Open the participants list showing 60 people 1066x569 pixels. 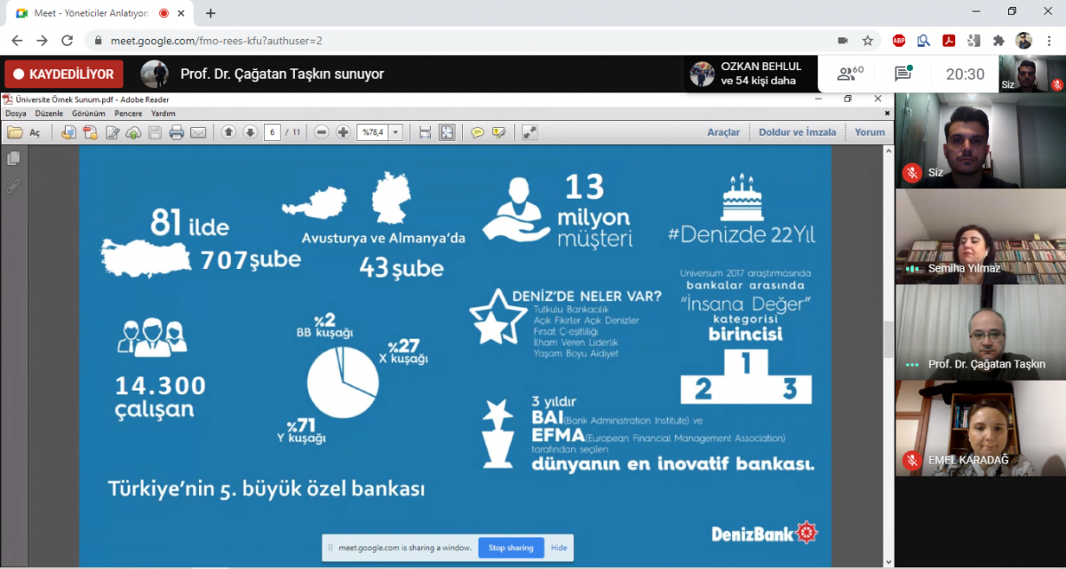click(850, 74)
